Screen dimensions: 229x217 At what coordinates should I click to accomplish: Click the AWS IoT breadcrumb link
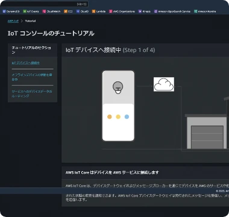click(13, 21)
